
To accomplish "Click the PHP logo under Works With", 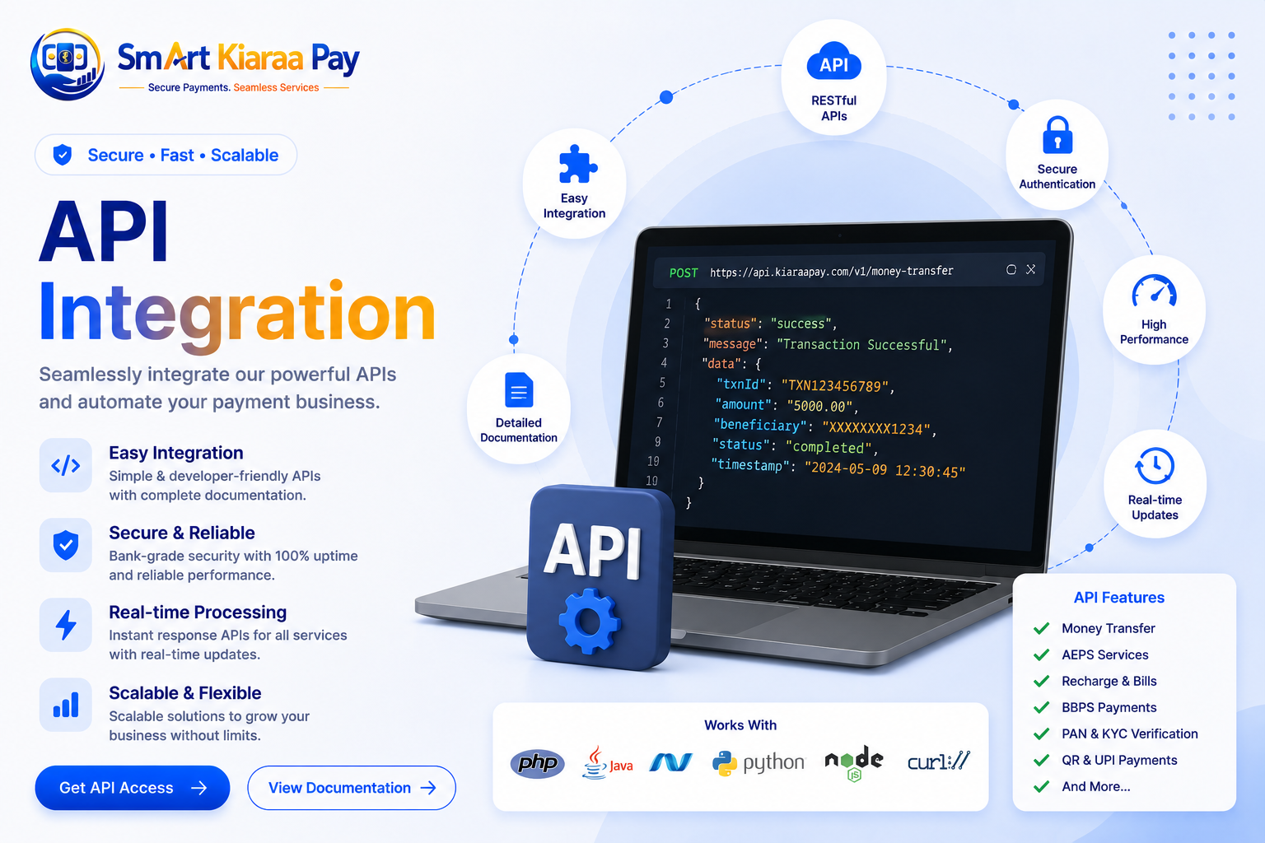I will pyautogui.click(x=537, y=763).
